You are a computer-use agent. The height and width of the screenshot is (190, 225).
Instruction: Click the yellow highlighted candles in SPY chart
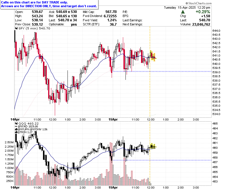(153, 56)
